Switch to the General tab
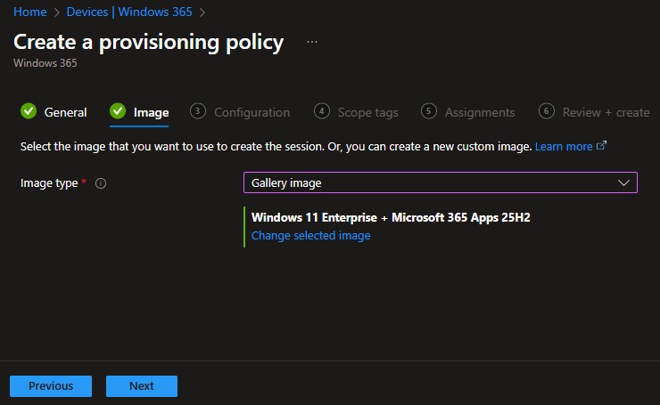660x405 pixels. [65, 112]
